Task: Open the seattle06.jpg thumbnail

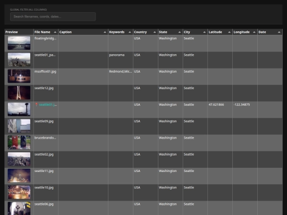Action: click(19, 209)
